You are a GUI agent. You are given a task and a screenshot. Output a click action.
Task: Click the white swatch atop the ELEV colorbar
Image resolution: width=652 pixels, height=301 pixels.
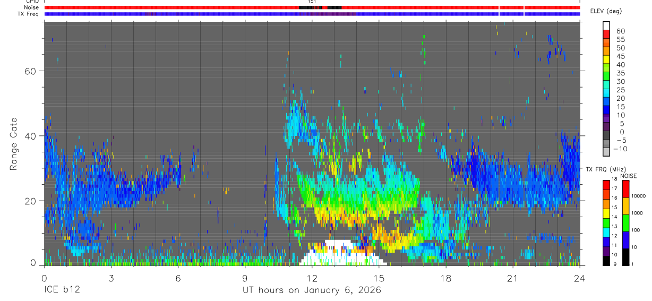pyautogui.click(x=607, y=25)
